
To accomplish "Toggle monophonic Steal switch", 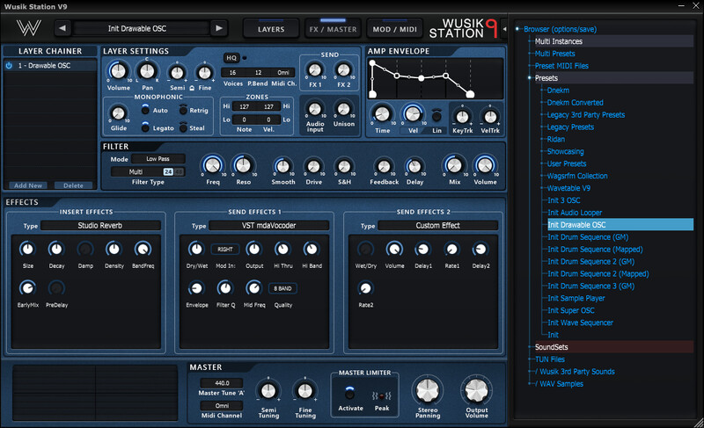I will click(x=183, y=127).
